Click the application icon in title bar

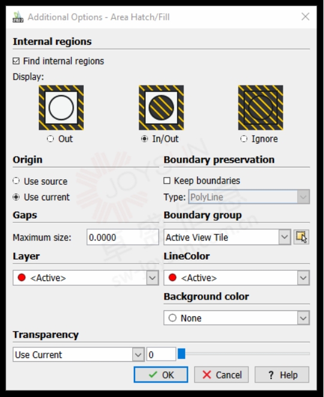click(18, 17)
